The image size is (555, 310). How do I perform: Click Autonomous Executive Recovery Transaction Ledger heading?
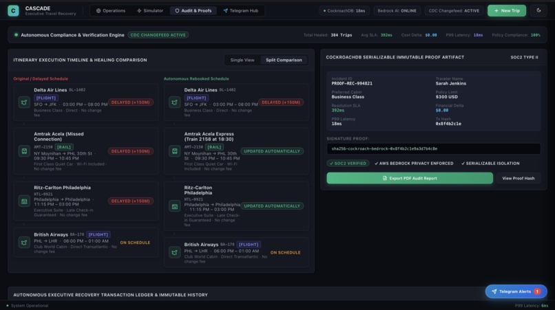(110, 295)
